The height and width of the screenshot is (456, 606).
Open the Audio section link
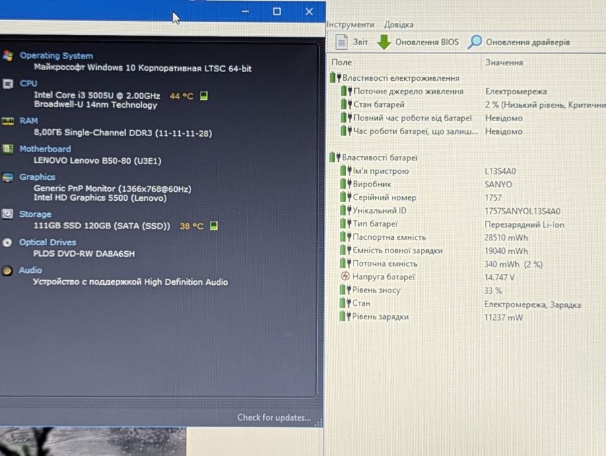pos(30,270)
